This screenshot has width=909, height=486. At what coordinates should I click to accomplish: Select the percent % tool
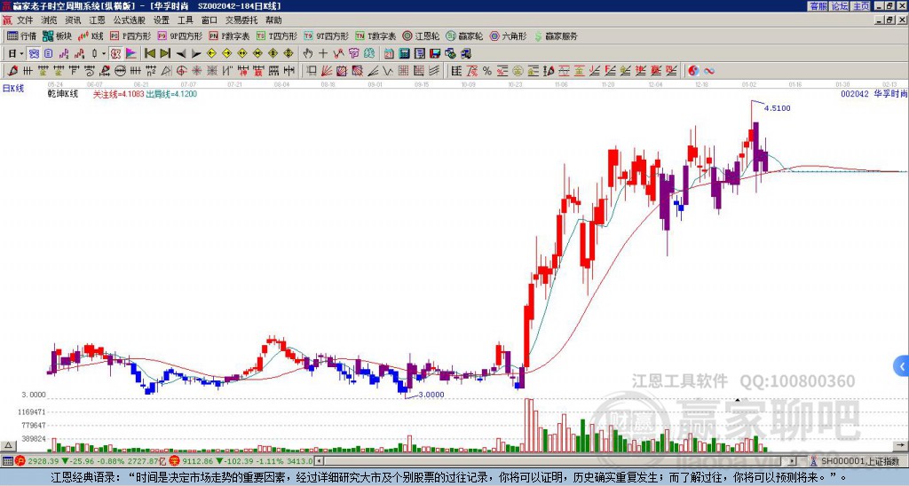click(x=487, y=71)
